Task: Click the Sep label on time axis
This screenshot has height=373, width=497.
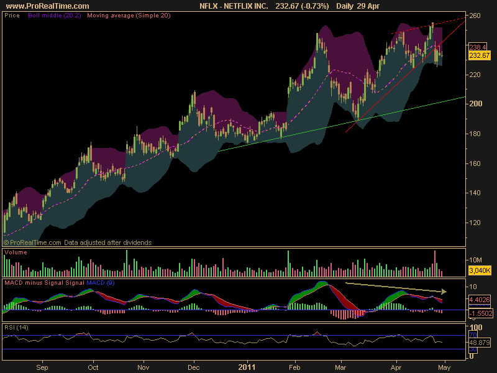Action: click(42, 367)
